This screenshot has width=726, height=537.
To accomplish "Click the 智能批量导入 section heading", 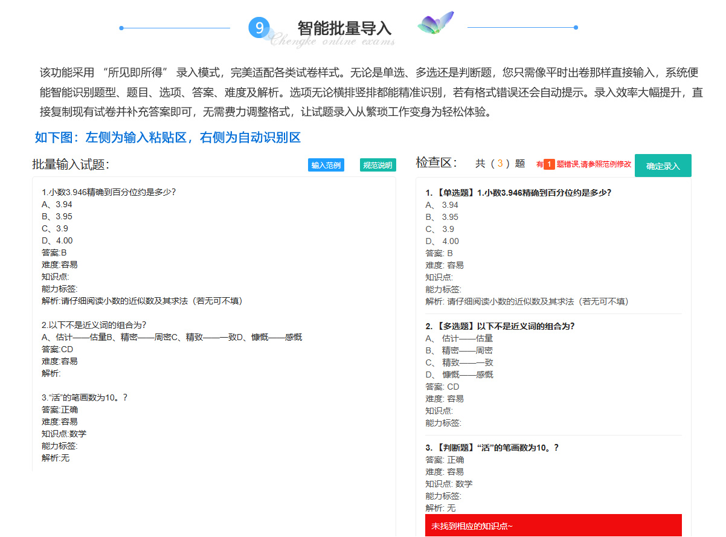I will coord(344,28).
